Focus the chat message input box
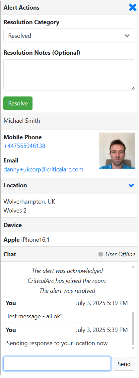Viewport: 139px width, 378px height. tap(57, 364)
